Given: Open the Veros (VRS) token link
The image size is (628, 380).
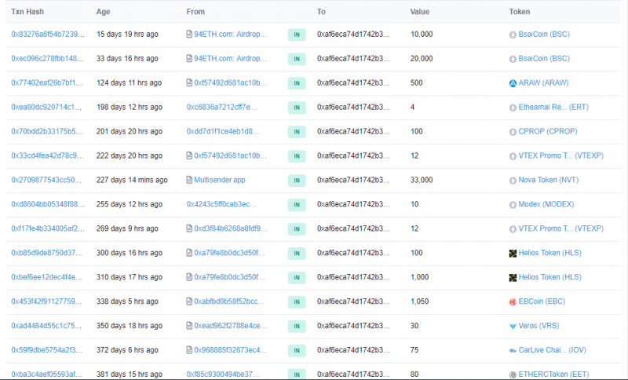Looking at the screenshot, I should tap(539, 326).
